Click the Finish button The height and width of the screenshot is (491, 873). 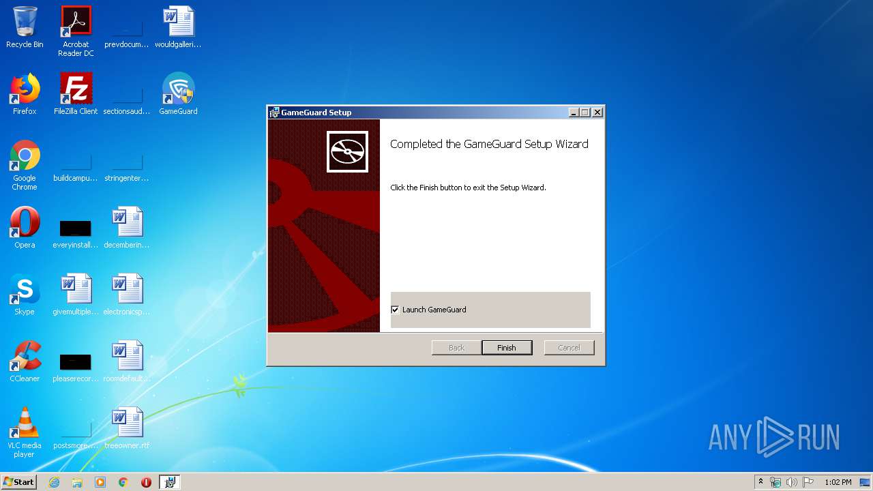coord(507,348)
